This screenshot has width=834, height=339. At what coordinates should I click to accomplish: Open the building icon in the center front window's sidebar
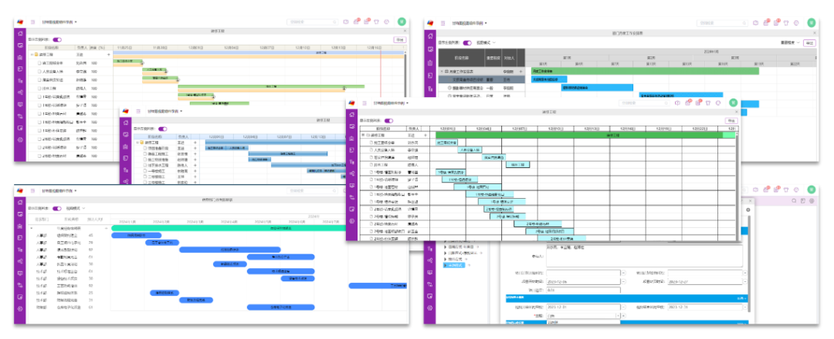pos(351,139)
